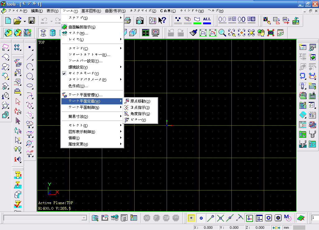Click the paintbrush redraw icon
Viewport: 319px width, 230px height.
(x=193, y=32)
